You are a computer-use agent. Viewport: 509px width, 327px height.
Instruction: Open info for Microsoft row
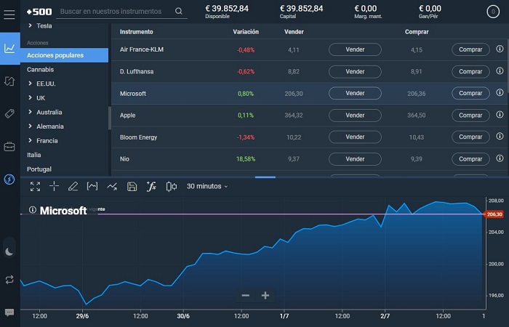[x=500, y=92]
